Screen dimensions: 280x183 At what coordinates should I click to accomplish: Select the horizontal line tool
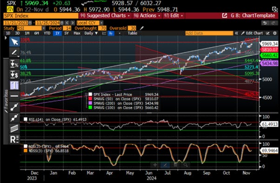tap(14, 96)
